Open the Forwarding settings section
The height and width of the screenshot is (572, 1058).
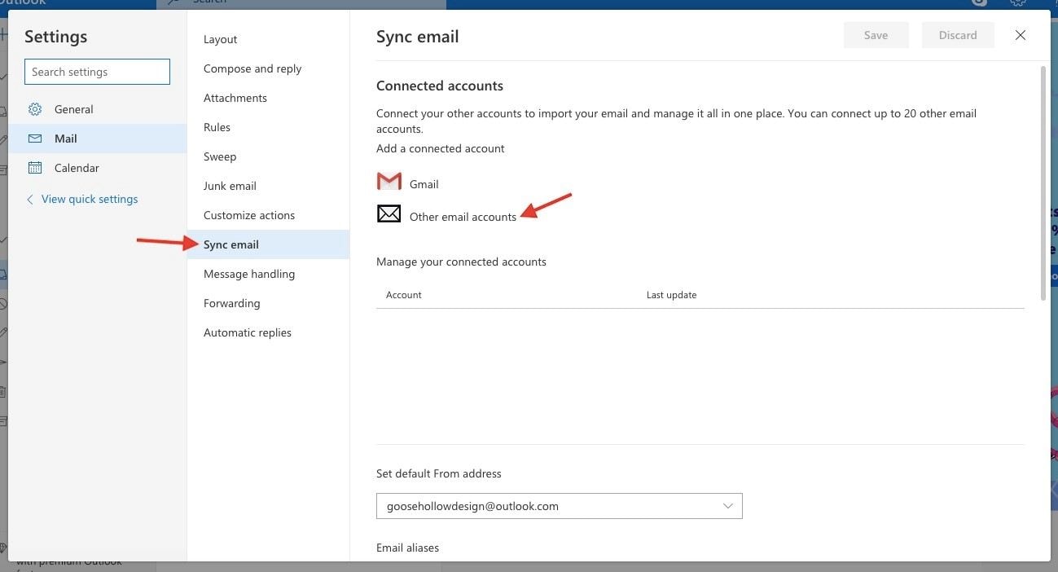[231, 302]
